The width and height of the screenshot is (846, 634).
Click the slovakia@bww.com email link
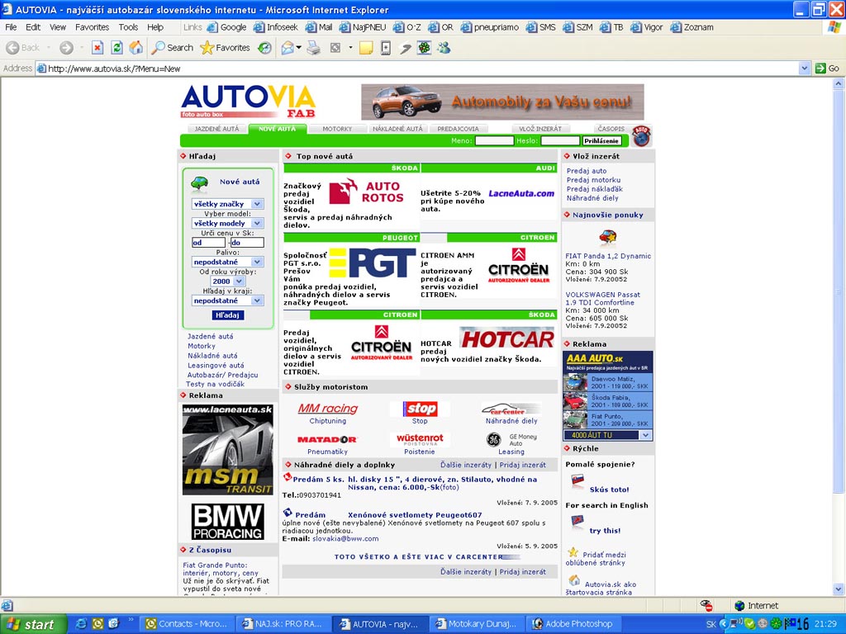point(345,538)
